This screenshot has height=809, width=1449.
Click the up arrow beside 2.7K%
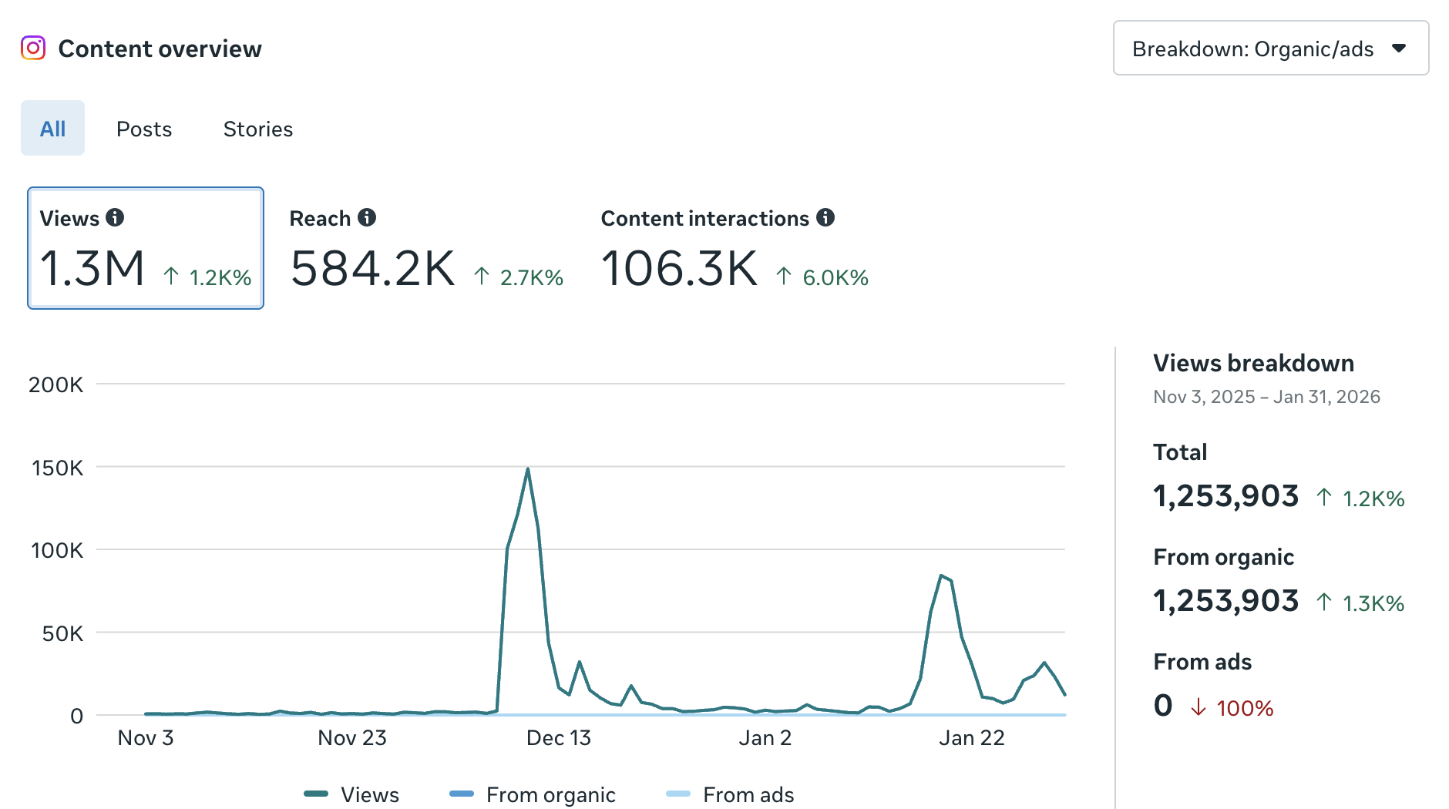[x=482, y=275]
